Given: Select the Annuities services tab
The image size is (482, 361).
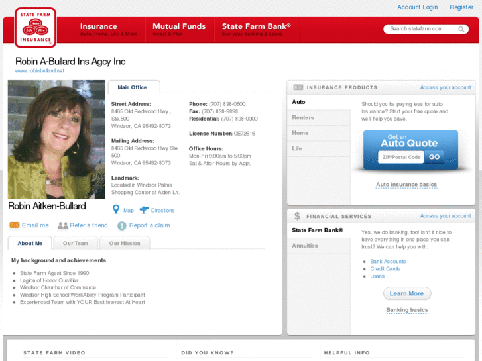Looking at the screenshot, I should tap(319, 246).
